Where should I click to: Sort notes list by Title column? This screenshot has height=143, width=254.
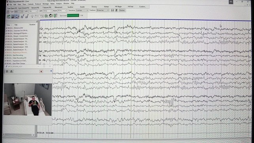16,25
